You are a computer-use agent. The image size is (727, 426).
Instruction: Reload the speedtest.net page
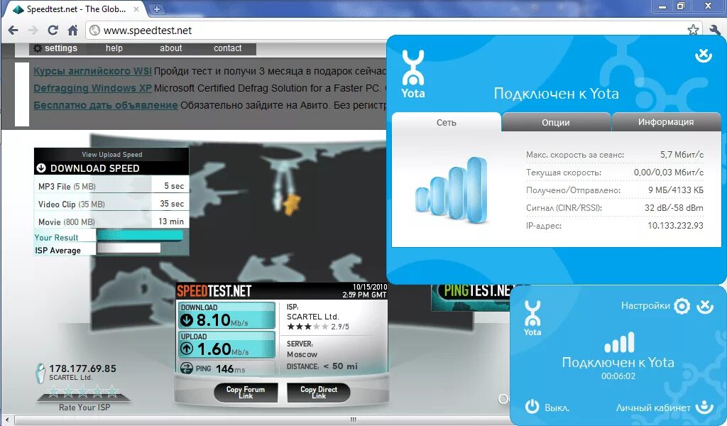click(x=53, y=30)
